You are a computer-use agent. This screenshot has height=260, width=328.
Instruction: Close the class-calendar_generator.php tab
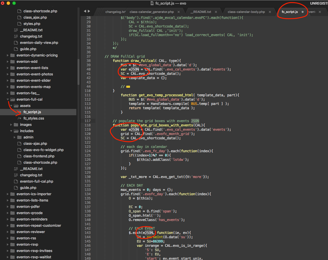click(x=179, y=12)
